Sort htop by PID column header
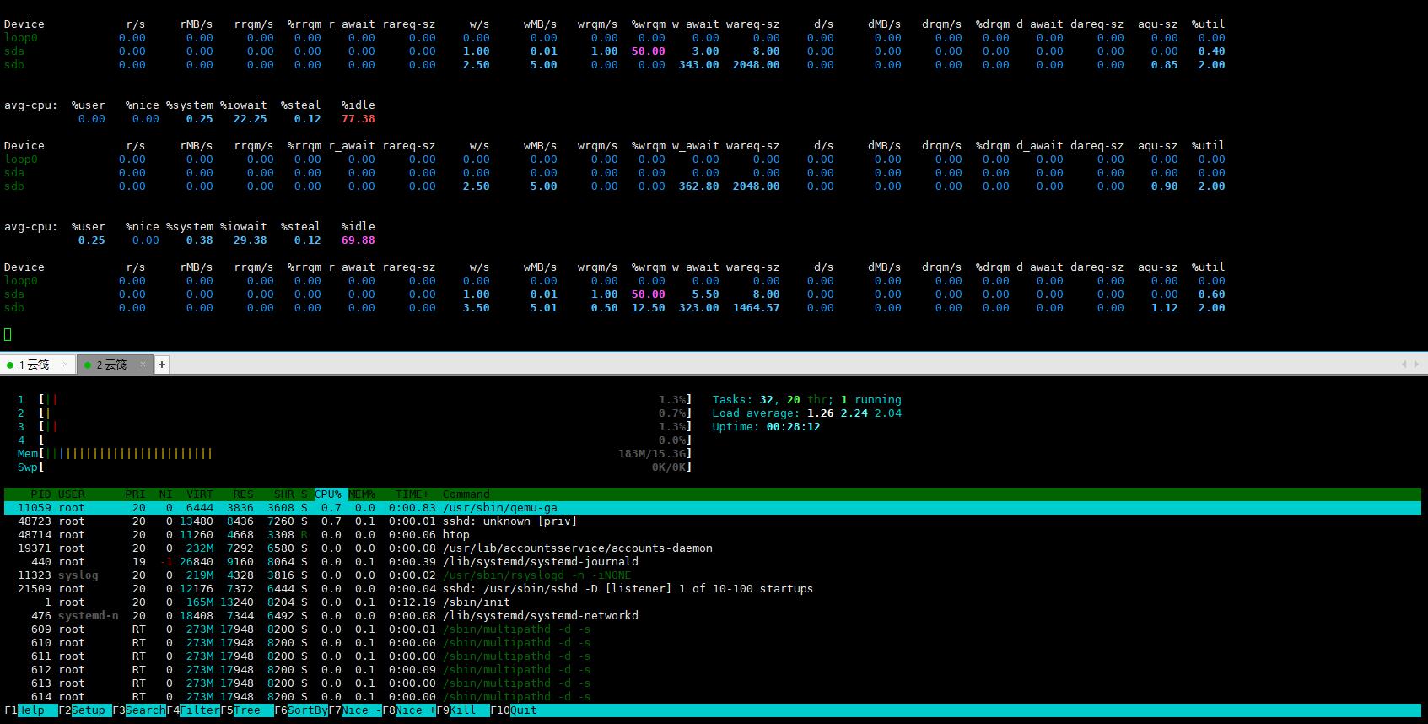The height and width of the screenshot is (724, 1428). pyautogui.click(x=40, y=494)
